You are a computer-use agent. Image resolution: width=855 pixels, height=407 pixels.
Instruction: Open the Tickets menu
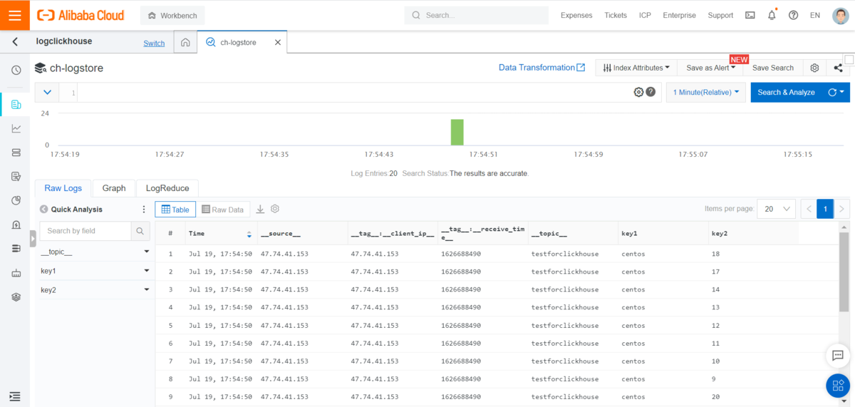click(x=616, y=15)
